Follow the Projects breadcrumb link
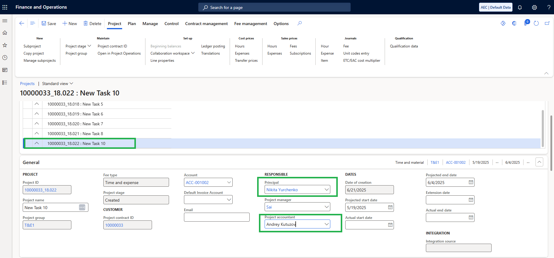 click(27, 84)
